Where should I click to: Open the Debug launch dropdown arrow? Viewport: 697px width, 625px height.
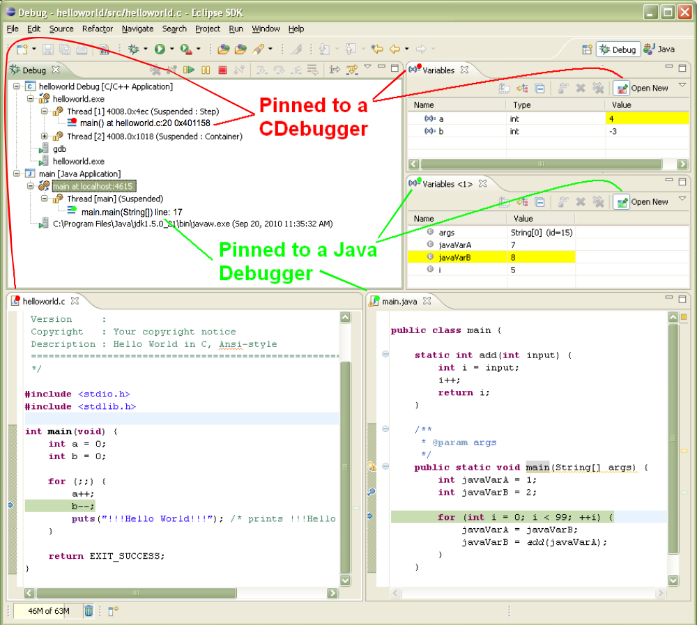pyautogui.click(x=146, y=49)
